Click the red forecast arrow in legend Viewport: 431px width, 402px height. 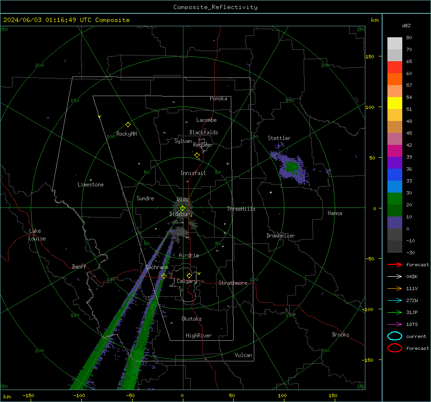click(395, 264)
